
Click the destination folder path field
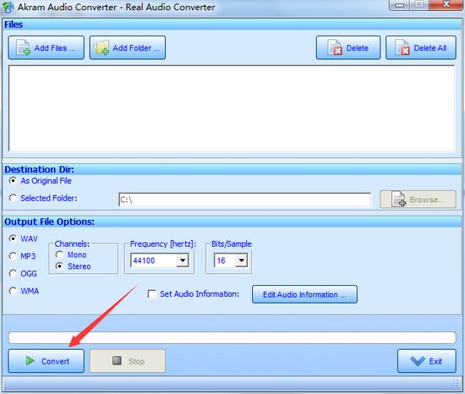[244, 200]
